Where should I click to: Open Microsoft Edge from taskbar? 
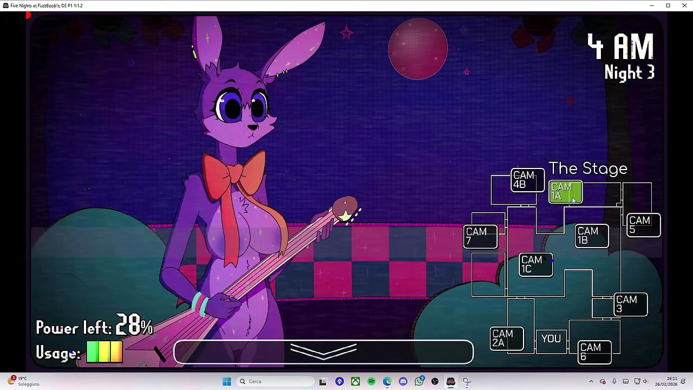387,381
